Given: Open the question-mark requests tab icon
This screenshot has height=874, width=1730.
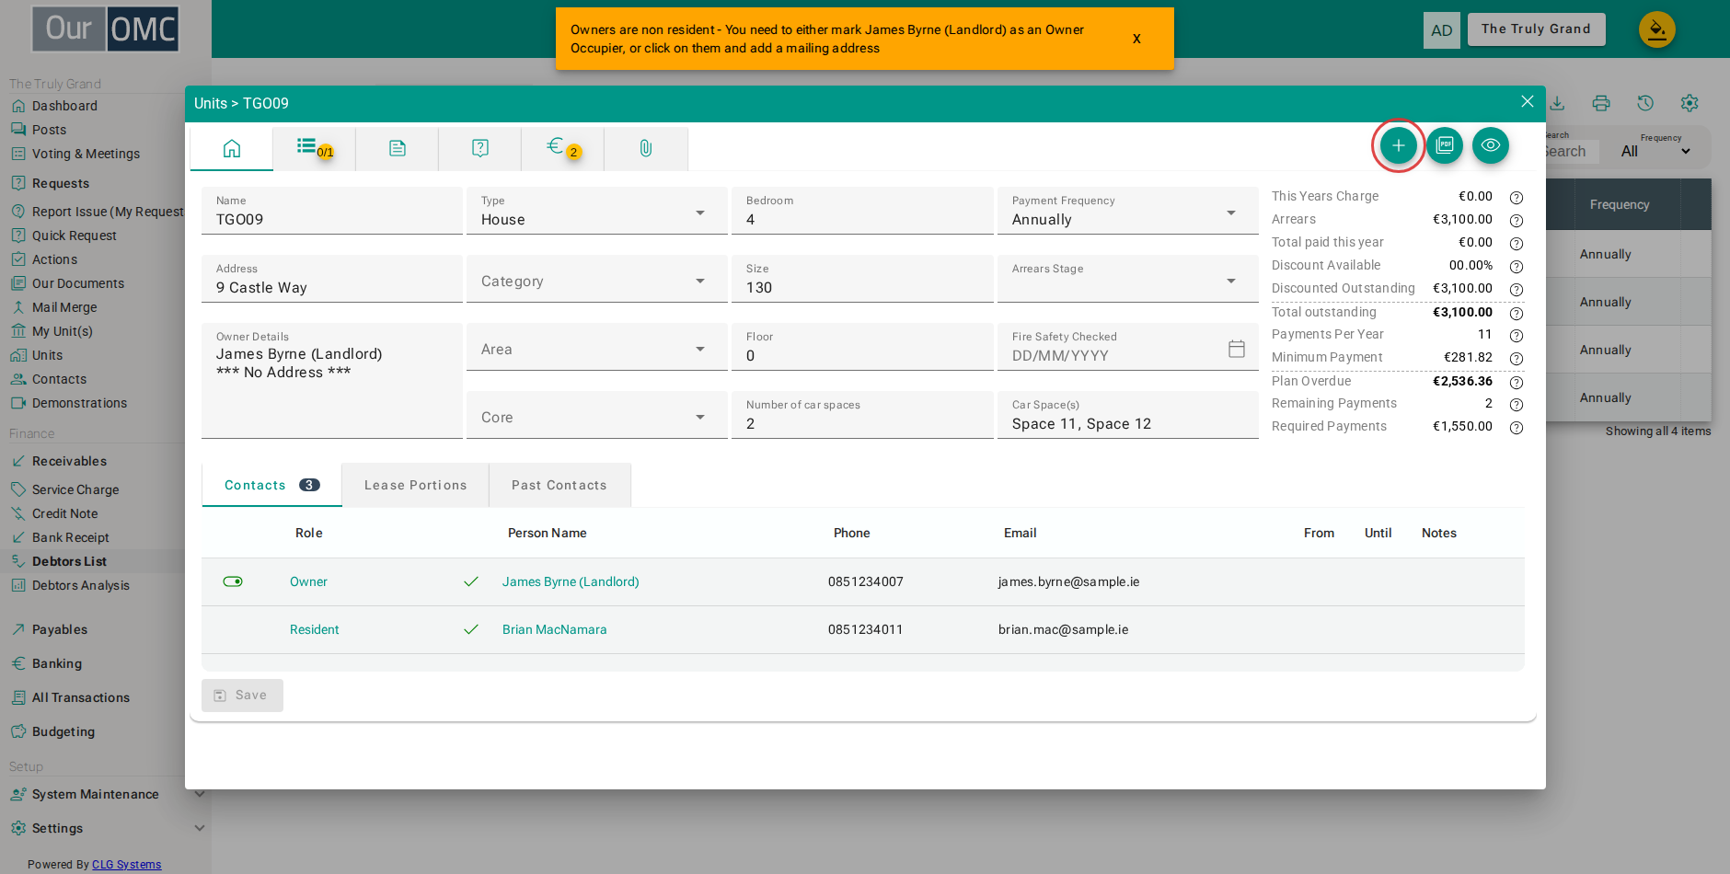Looking at the screenshot, I should (x=480, y=148).
